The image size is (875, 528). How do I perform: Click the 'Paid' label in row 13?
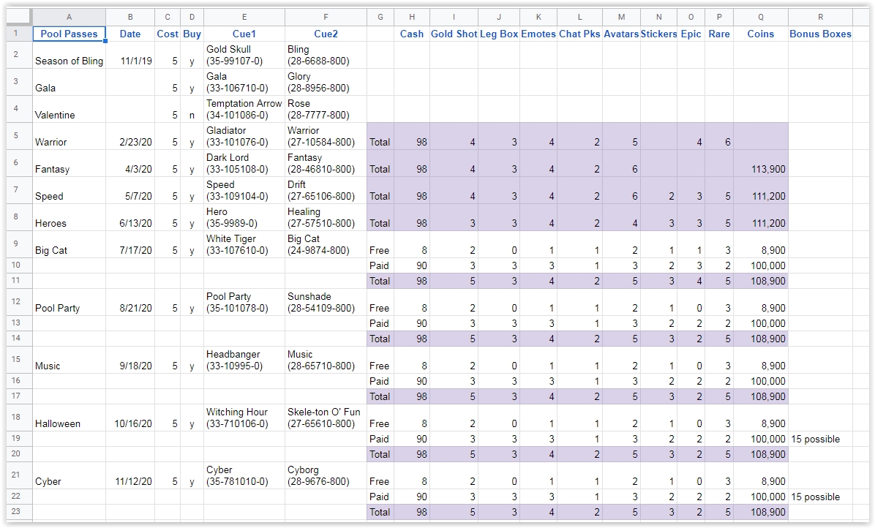click(380, 323)
